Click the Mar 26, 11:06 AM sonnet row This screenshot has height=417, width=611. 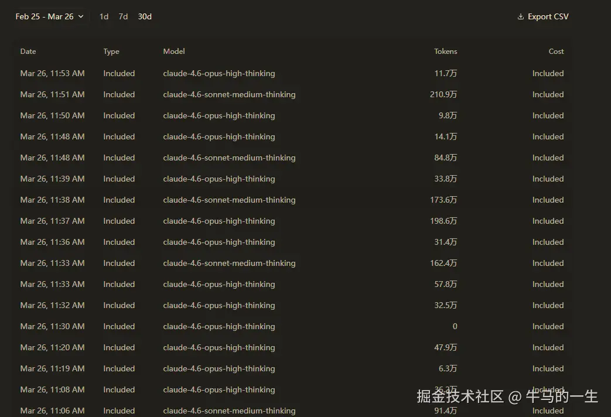pos(229,411)
